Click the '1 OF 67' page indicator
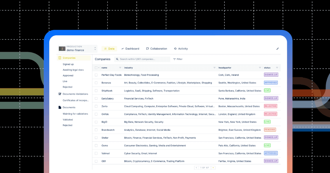The height and width of the screenshot is (173, 330). coord(205,168)
